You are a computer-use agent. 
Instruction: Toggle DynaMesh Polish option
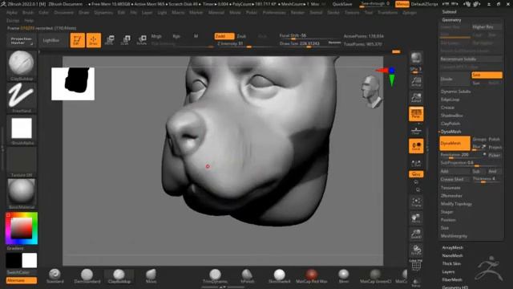(495, 139)
